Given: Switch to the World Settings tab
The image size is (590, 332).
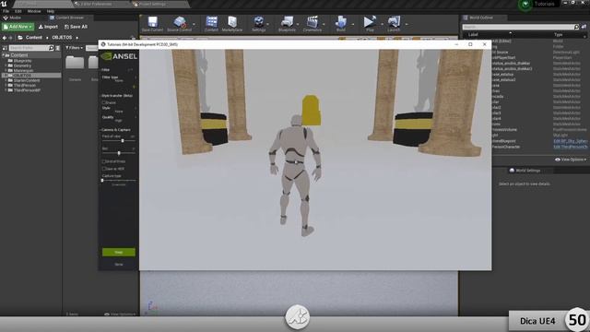Looking at the screenshot, I should [525, 171].
